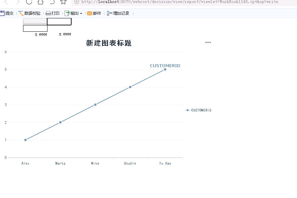Add a record with 增加记录

pos(118,13)
